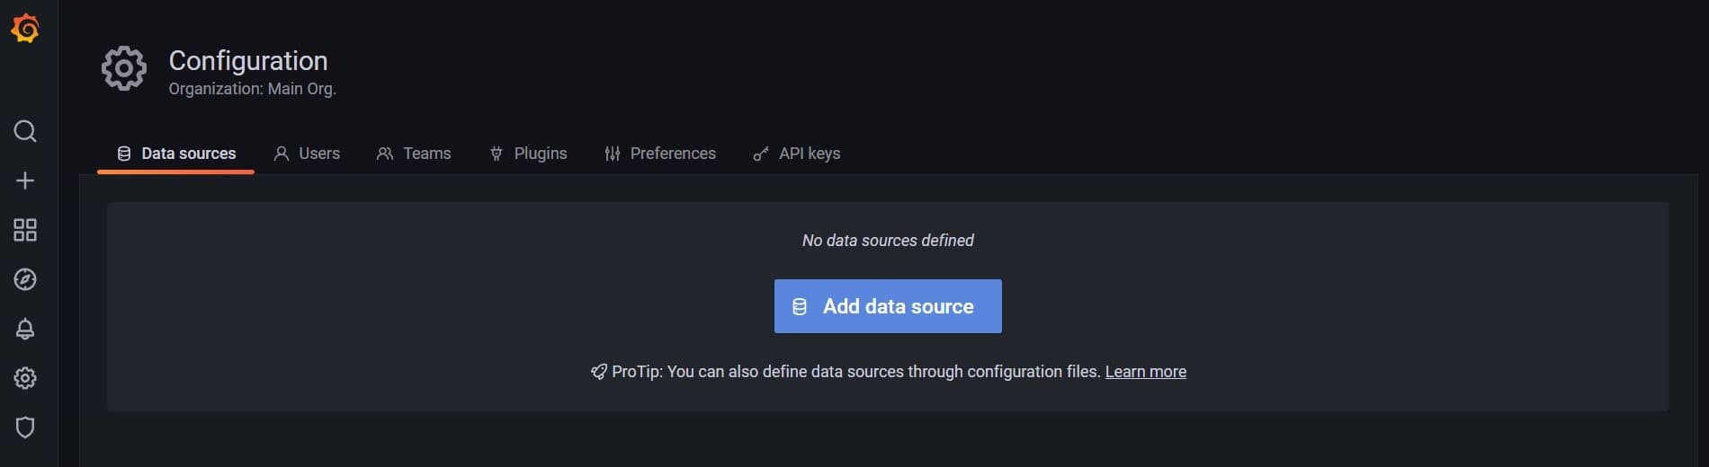The width and height of the screenshot is (1709, 467).
Task: Open Server Admin shield icon
Action: pos(25,427)
